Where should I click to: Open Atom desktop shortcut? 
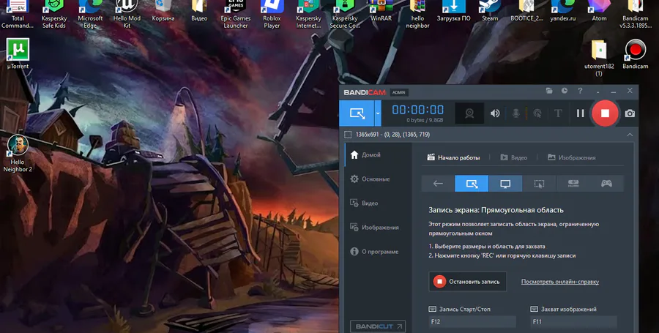[599, 11]
